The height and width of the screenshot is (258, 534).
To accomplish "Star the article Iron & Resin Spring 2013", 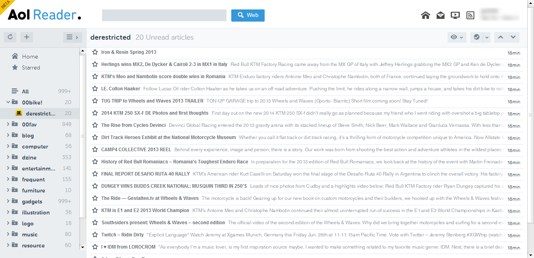I will (x=95, y=52).
